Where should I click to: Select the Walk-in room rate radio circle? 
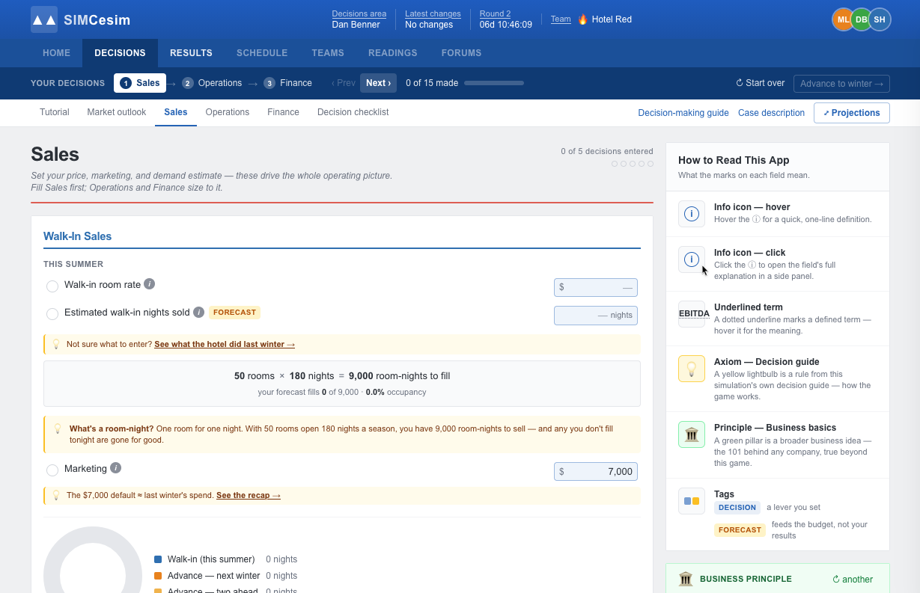coord(52,286)
